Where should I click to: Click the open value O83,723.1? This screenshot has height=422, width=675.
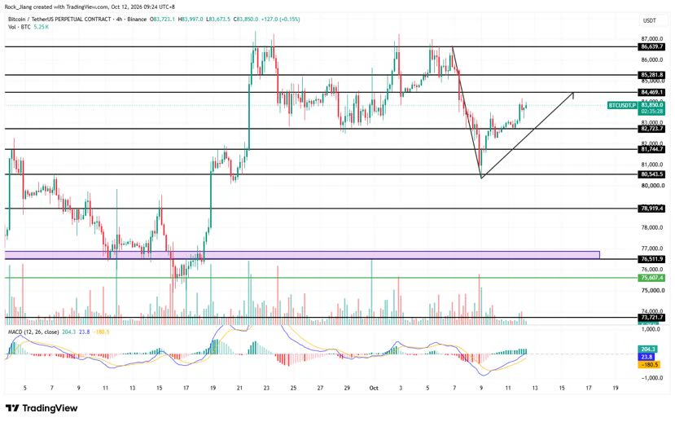click(162, 20)
